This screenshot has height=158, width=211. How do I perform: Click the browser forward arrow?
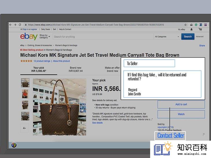coord(15,25)
